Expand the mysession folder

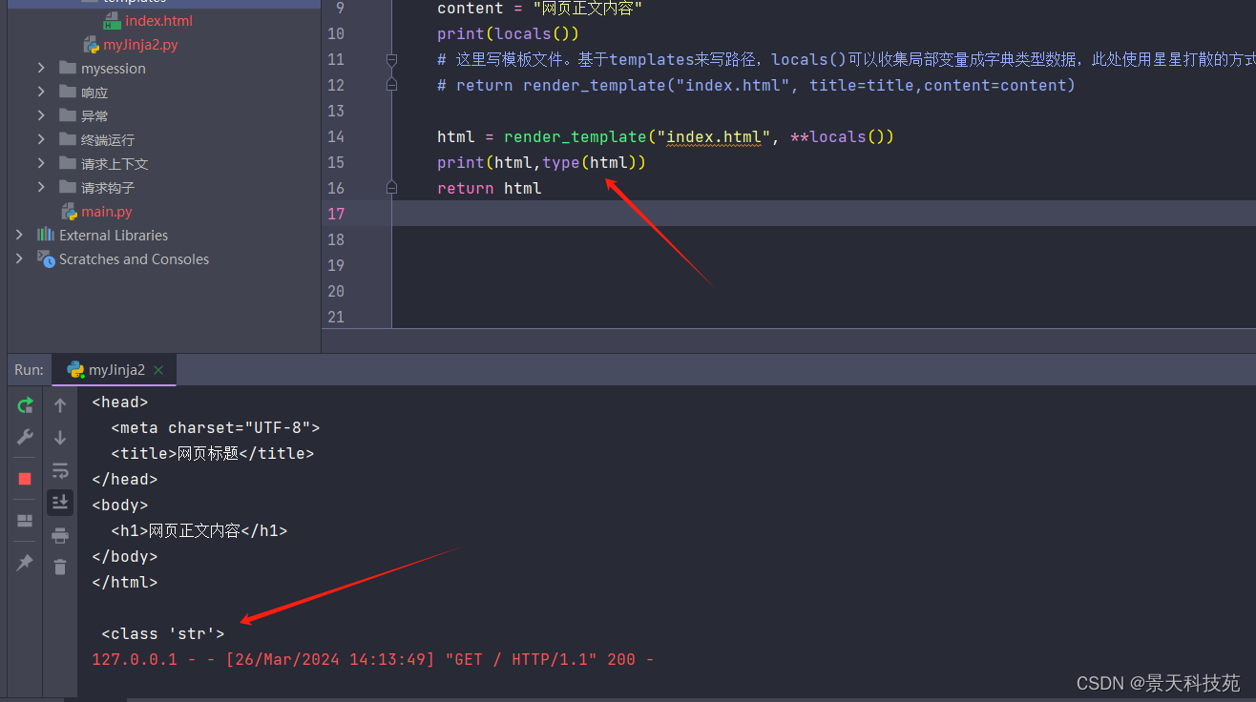pos(41,68)
